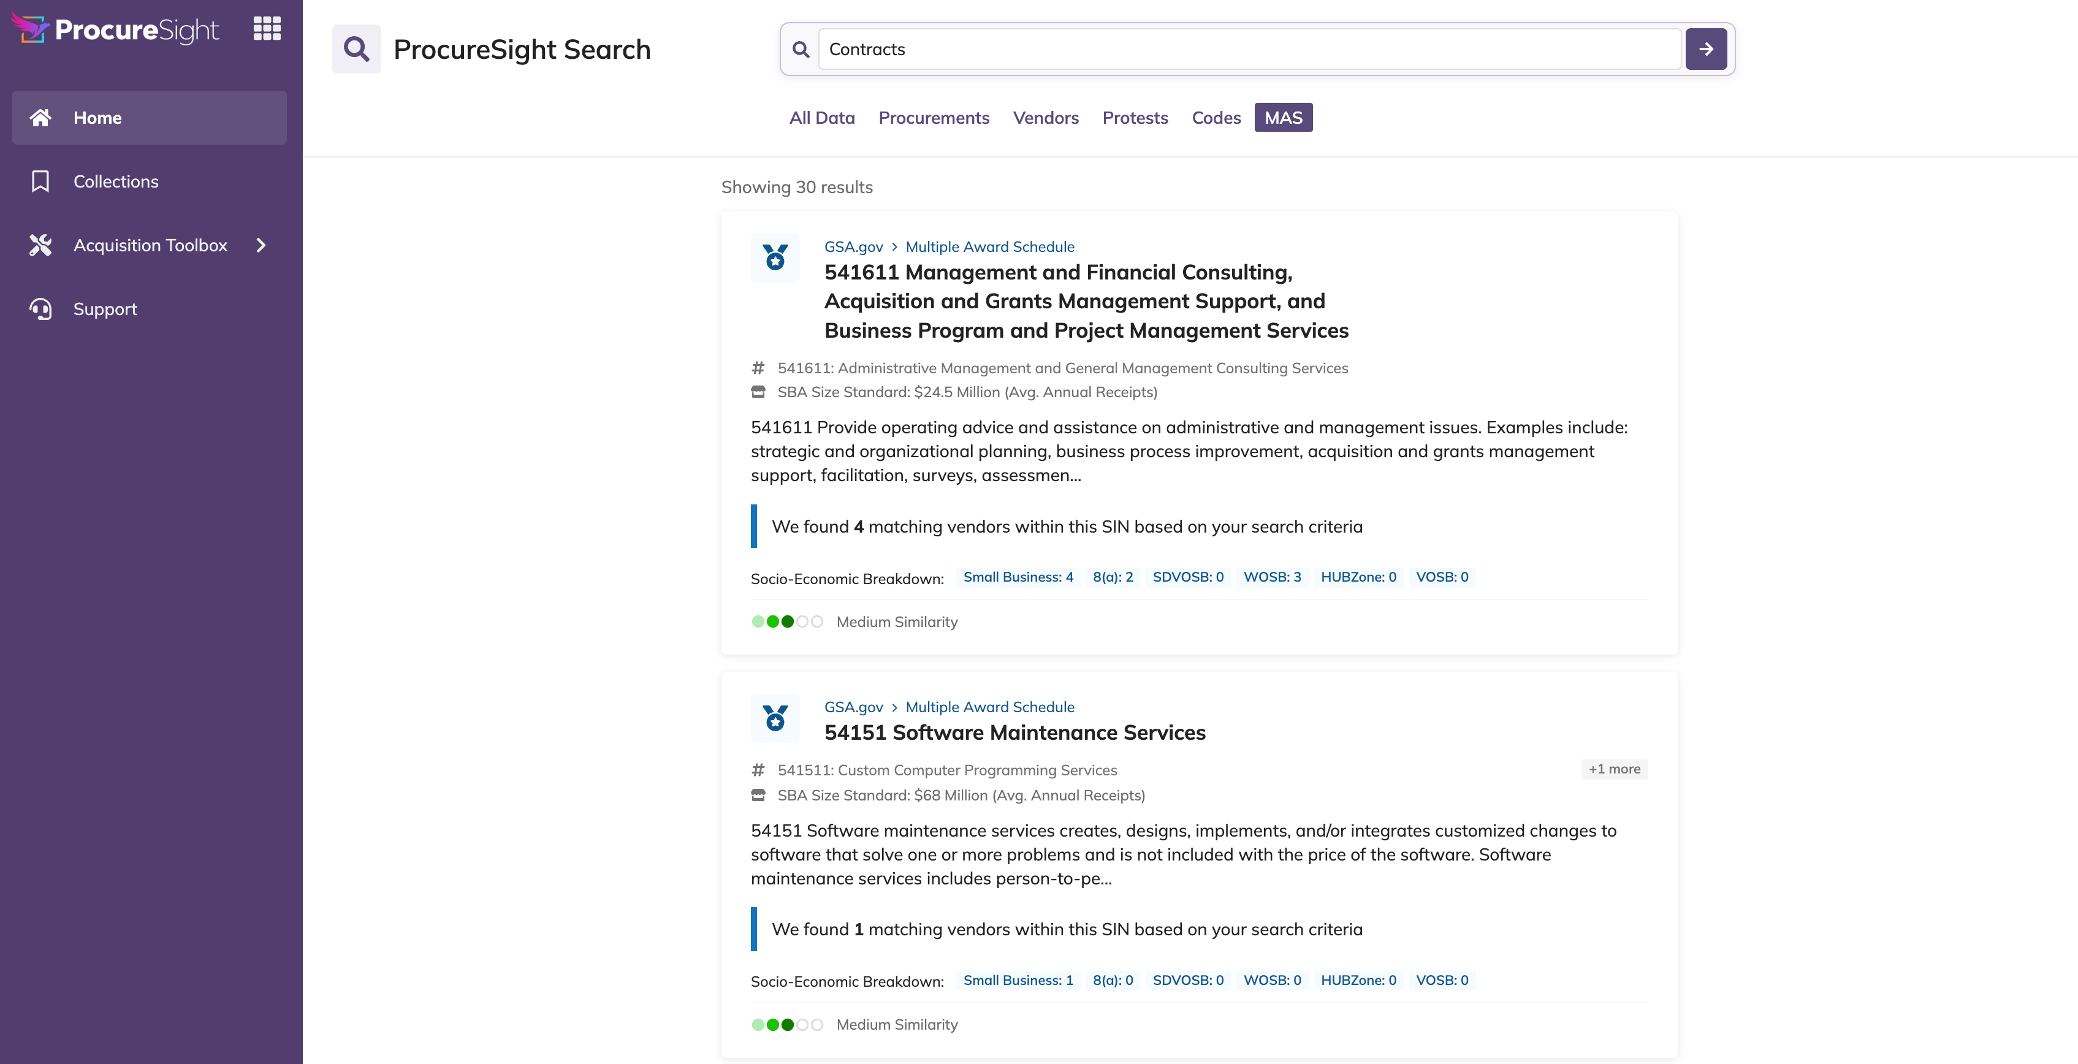
Task: Click the Small Business: 1 tag
Action: point(1018,980)
